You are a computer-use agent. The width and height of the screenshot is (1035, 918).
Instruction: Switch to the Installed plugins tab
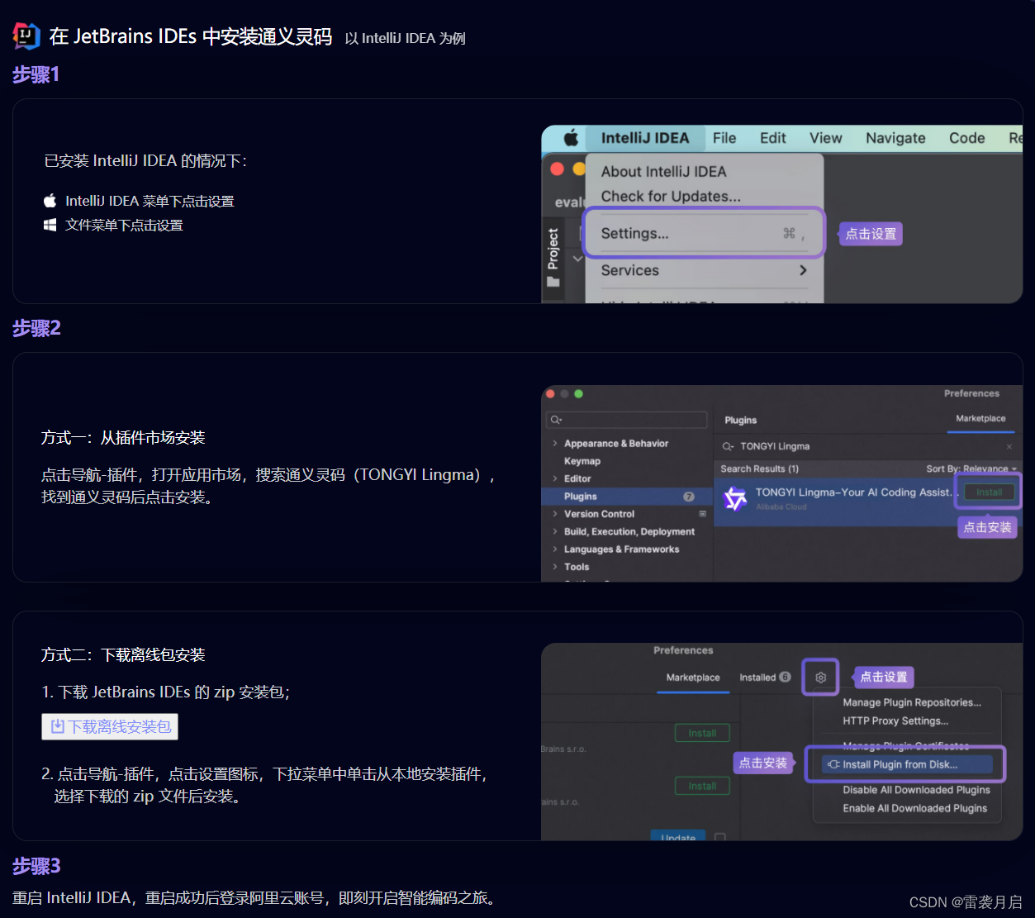[757, 678]
